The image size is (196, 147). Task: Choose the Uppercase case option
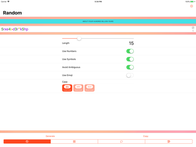pyautogui.click(x=78, y=88)
